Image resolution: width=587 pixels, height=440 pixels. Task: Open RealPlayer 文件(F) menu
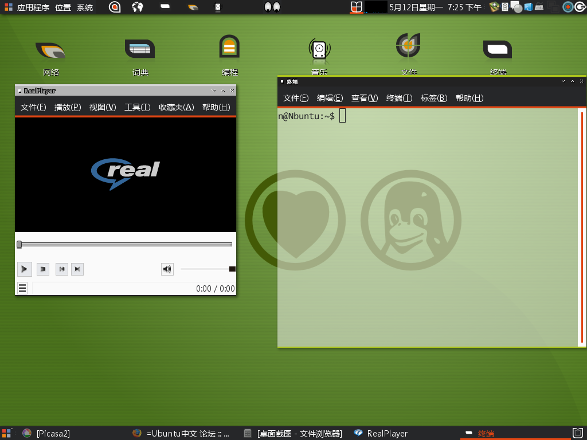coord(33,107)
